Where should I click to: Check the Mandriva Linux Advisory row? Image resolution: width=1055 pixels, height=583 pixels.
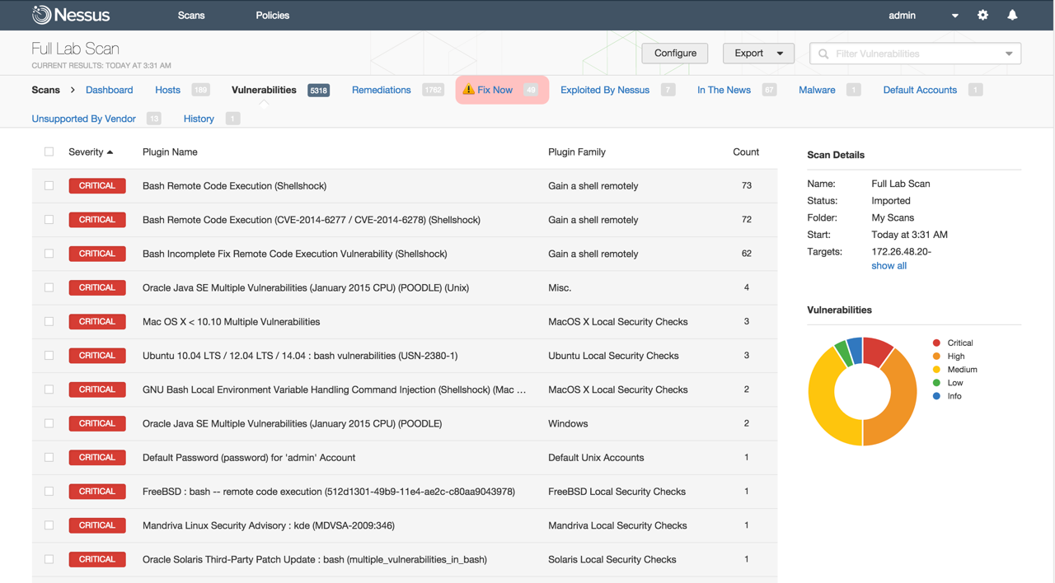coord(49,525)
